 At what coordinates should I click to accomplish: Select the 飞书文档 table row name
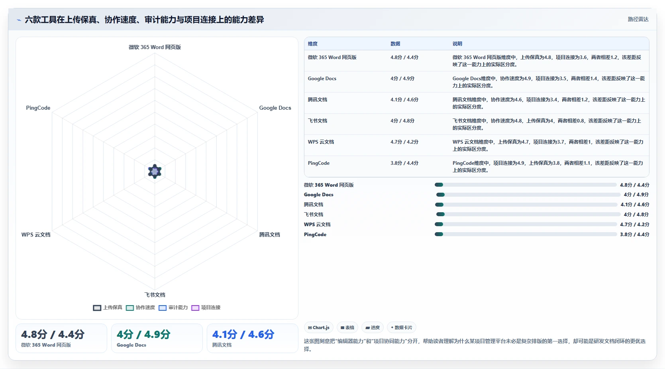point(318,121)
